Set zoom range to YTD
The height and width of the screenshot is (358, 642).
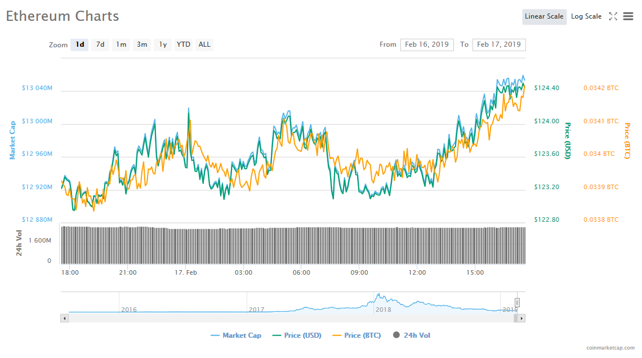184,44
